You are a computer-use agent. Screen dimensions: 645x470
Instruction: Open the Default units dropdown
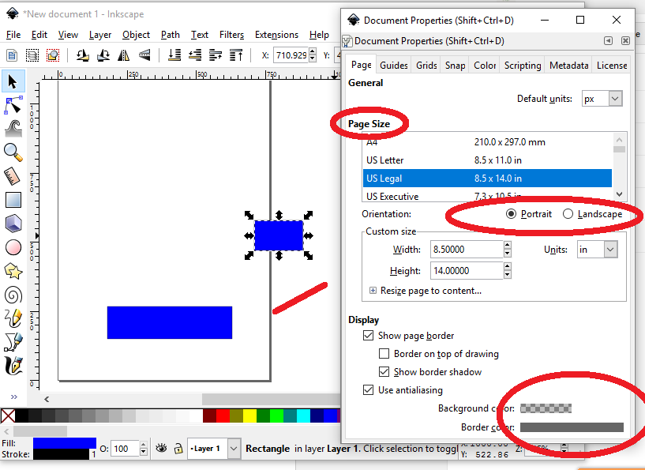[x=602, y=98]
